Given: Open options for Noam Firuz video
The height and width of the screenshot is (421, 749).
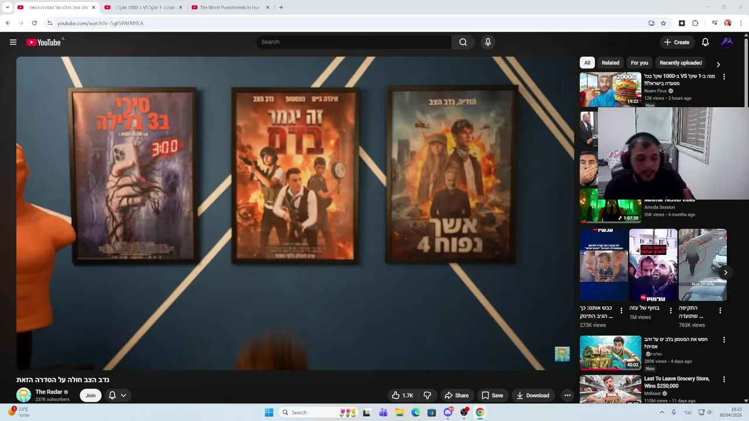Looking at the screenshot, I should tap(724, 77).
